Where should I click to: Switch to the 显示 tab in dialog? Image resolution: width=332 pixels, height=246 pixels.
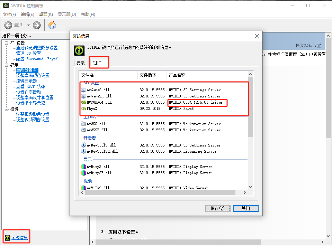(x=80, y=63)
